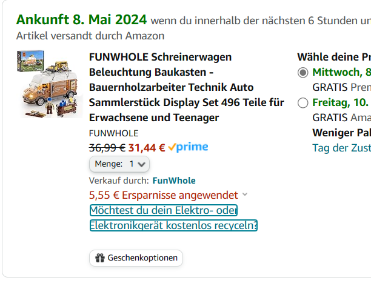Click the 5,55 € Ersparnisse angewendet text
This screenshot has width=371, height=286.
click(163, 195)
